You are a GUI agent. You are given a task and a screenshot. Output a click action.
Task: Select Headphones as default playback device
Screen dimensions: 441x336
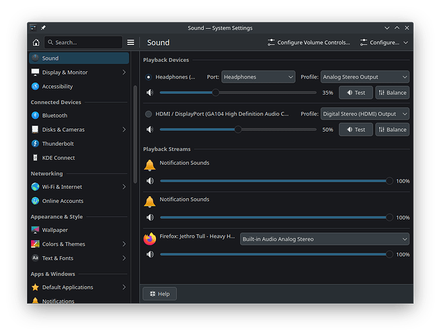coord(149,77)
